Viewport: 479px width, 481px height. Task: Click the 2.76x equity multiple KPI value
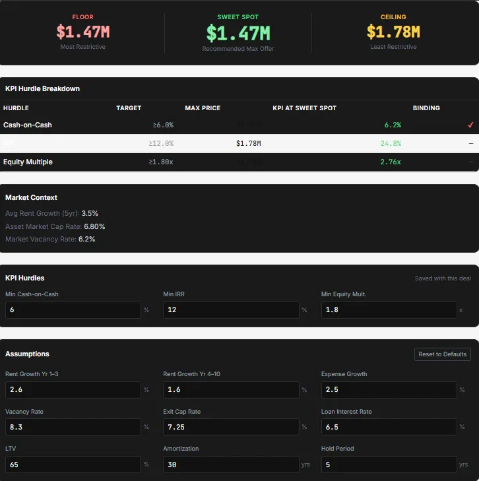coord(391,162)
